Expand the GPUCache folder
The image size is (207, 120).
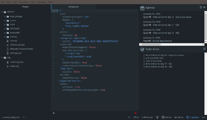pos(5,29)
